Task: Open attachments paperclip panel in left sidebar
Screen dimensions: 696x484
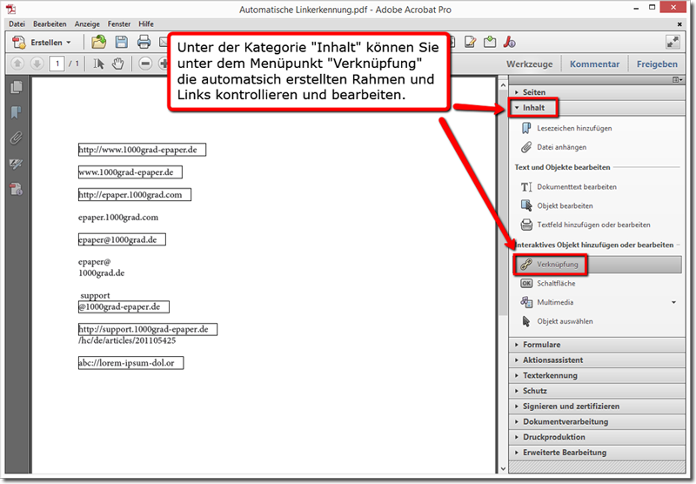Action: click(x=17, y=138)
